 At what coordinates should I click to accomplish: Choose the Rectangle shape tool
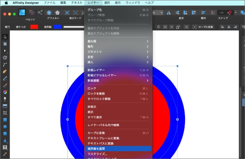pyautogui.click(x=5, y=120)
